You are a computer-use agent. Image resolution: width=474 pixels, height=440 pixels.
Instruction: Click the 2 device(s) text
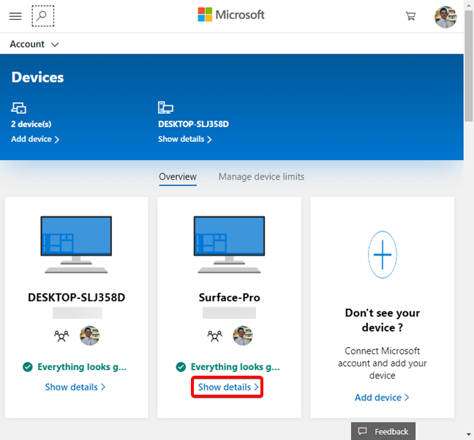pos(31,124)
